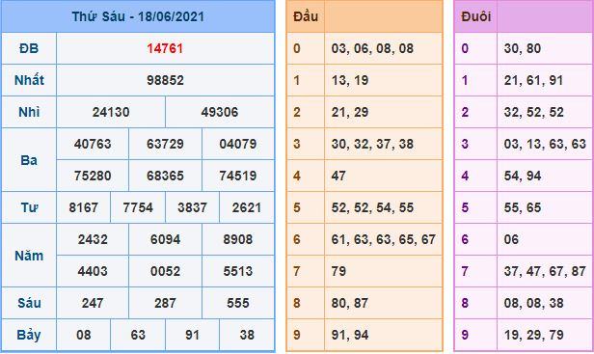Select the Đuôi column header
This screenshot has width=594, height=354.
(x=475, y=16)
